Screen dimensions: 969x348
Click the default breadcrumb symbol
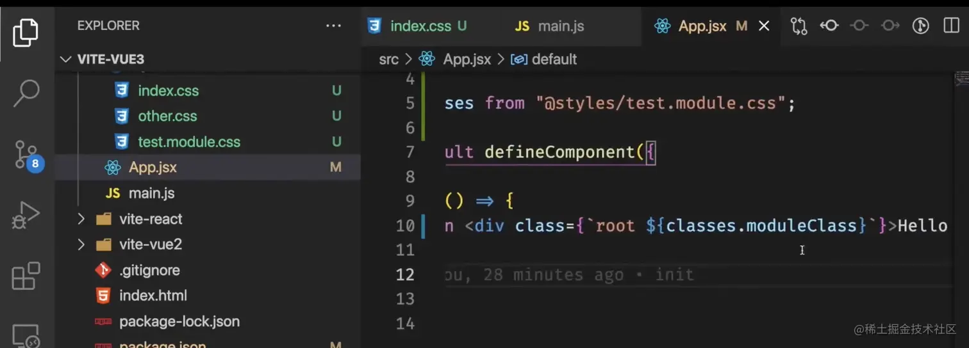pyautogui.click(x=554, y=59)
